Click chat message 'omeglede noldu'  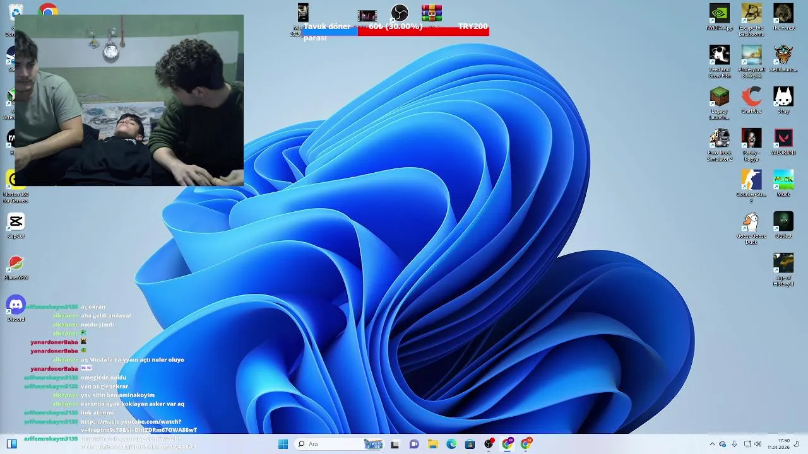click(104, 377)
